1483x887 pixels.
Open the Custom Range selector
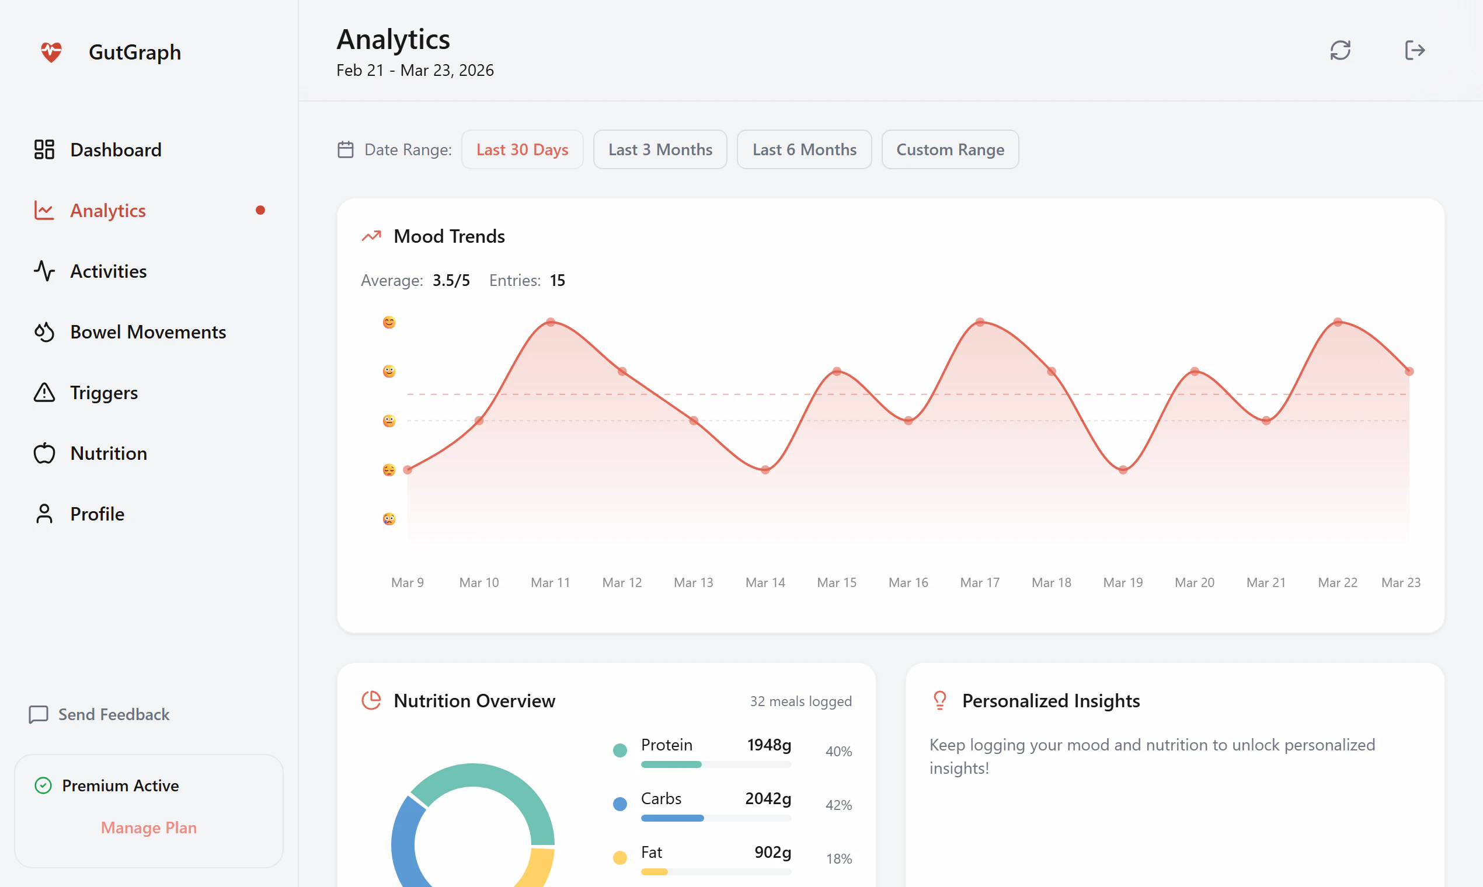pyautogui.click(x=950, y=149)
